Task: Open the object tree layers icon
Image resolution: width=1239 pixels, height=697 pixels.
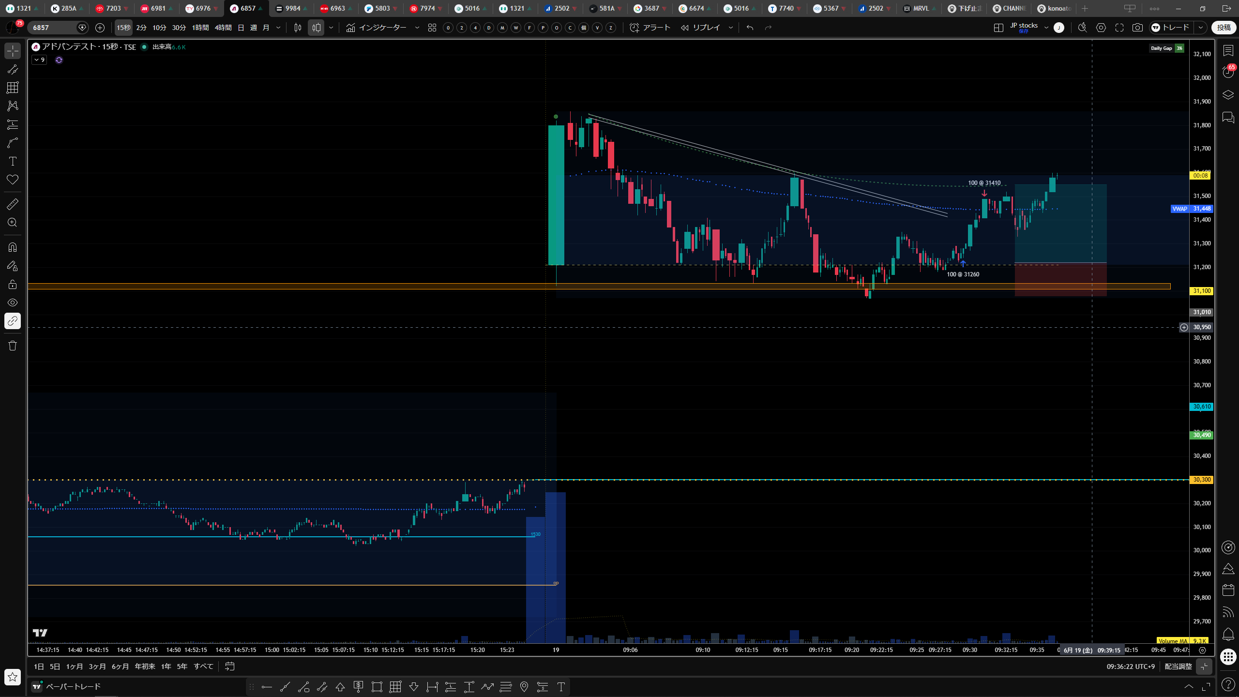Action: [x=1228, y=95]
